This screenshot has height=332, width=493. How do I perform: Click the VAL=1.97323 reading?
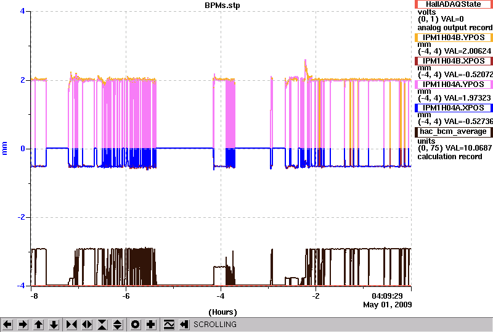(x=467, y=98)
